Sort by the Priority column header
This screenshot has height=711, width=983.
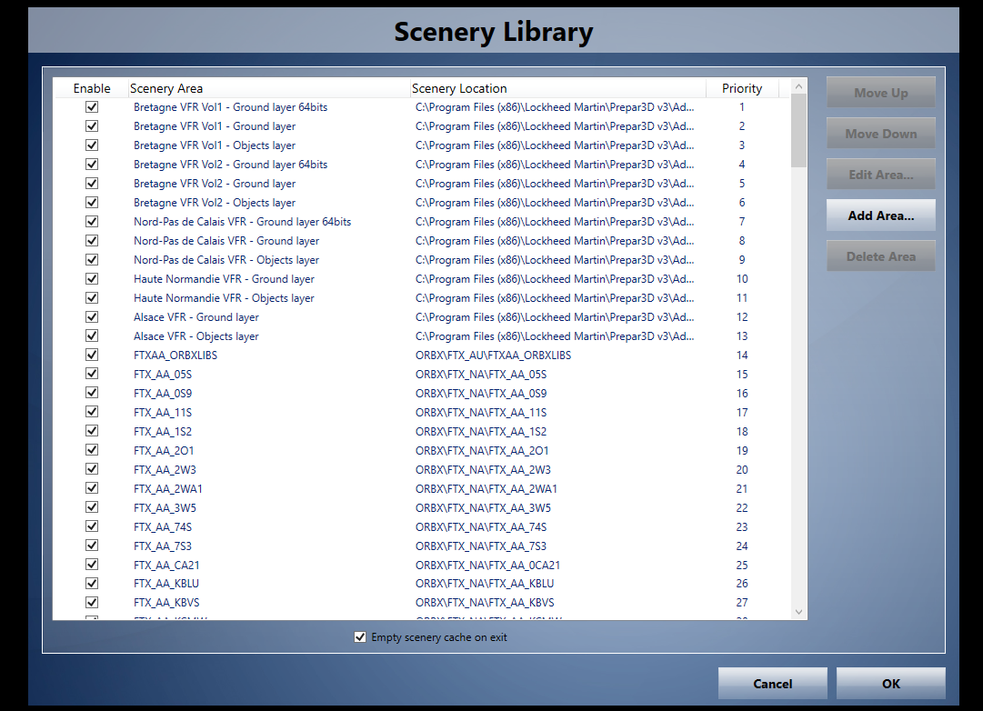[742, 88]
